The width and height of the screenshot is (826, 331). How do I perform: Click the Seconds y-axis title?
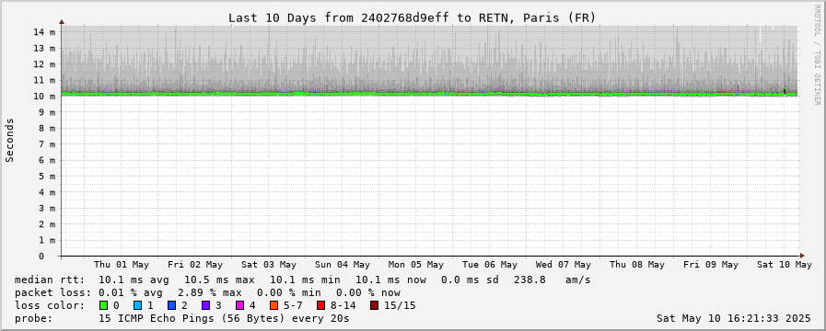(x=9, y=140)
